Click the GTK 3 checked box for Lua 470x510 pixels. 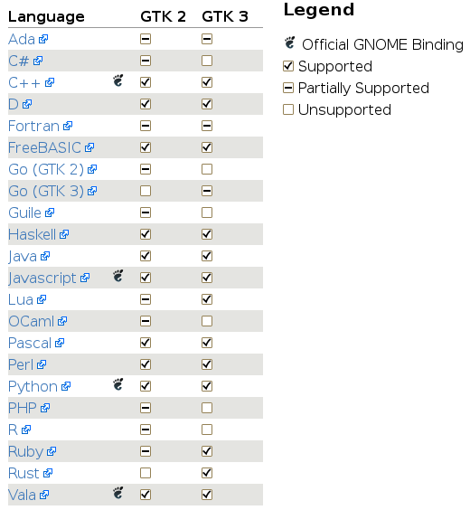(x=207, y=299)
